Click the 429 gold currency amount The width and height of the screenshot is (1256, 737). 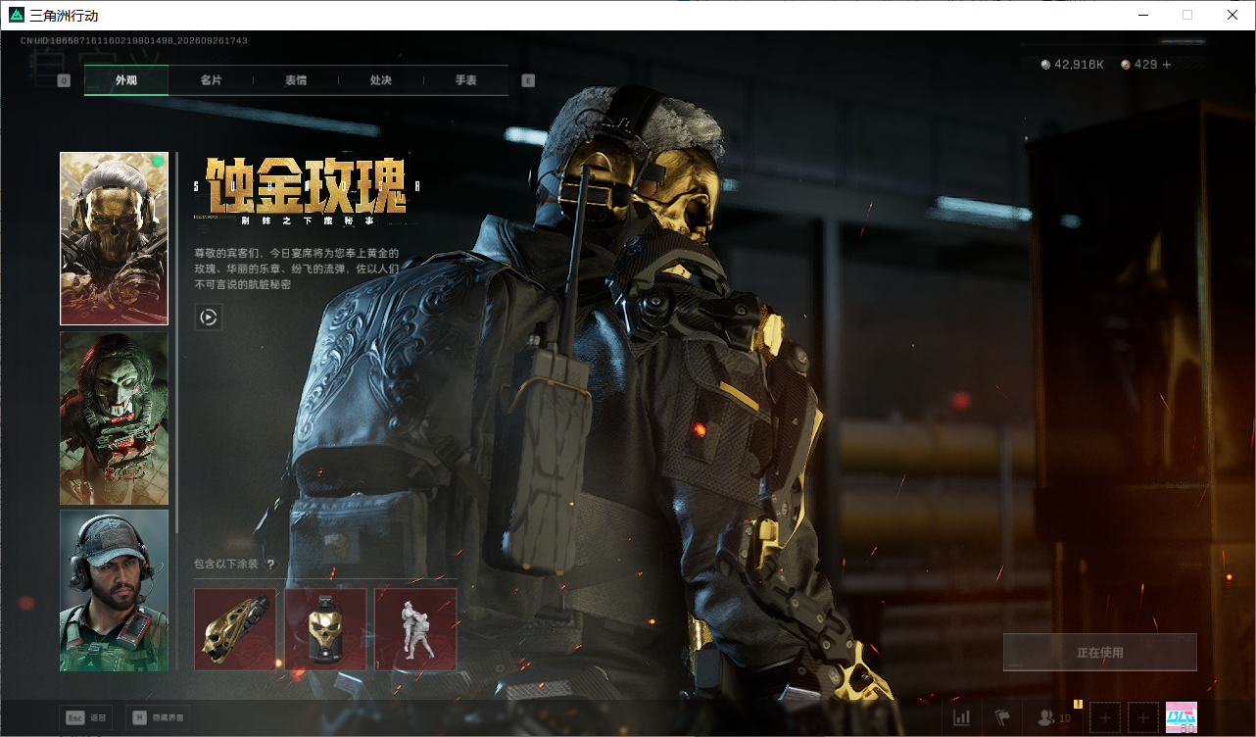[x=1139, y=65]
